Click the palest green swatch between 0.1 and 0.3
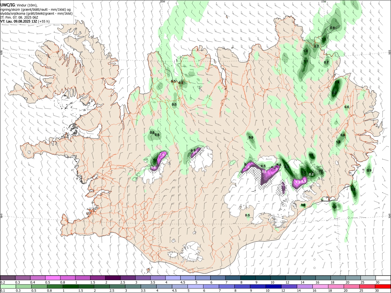 tap(8, 287)
